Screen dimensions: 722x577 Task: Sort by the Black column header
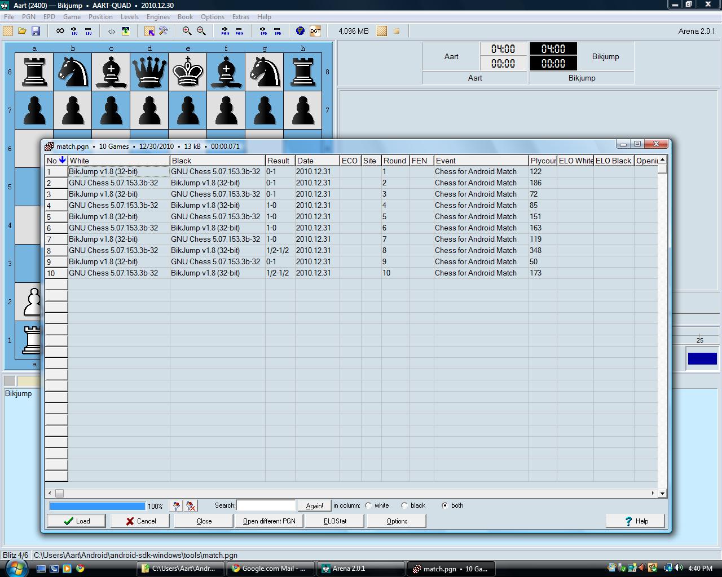(x=217, y=161)
